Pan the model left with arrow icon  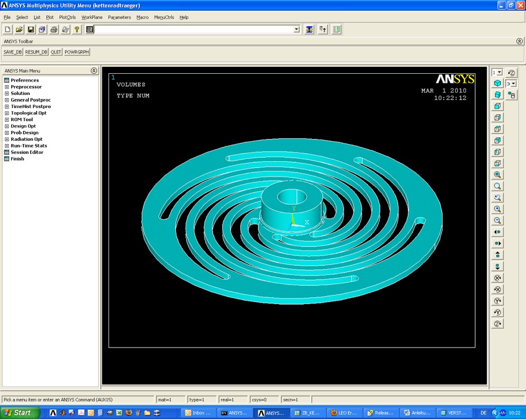pos(497,232)
